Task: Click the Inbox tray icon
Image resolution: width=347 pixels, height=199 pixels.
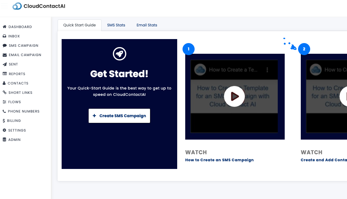Action: 4,36
